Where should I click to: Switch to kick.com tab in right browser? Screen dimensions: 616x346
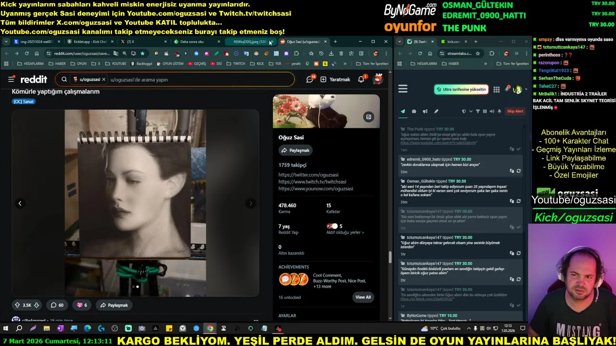[453, 42]
